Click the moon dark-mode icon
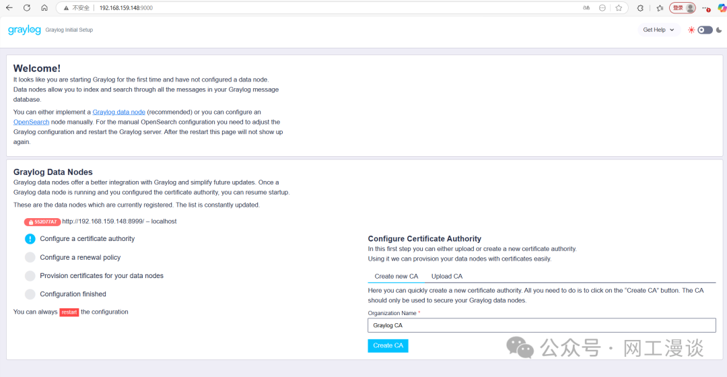Image resolution: width=727 pixels, height=377 pixels. [719, 30]
